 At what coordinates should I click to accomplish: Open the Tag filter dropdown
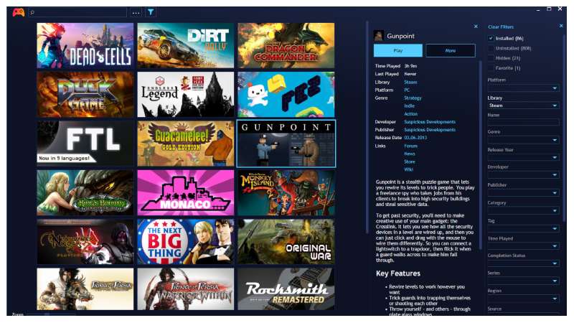click(523, 228)
